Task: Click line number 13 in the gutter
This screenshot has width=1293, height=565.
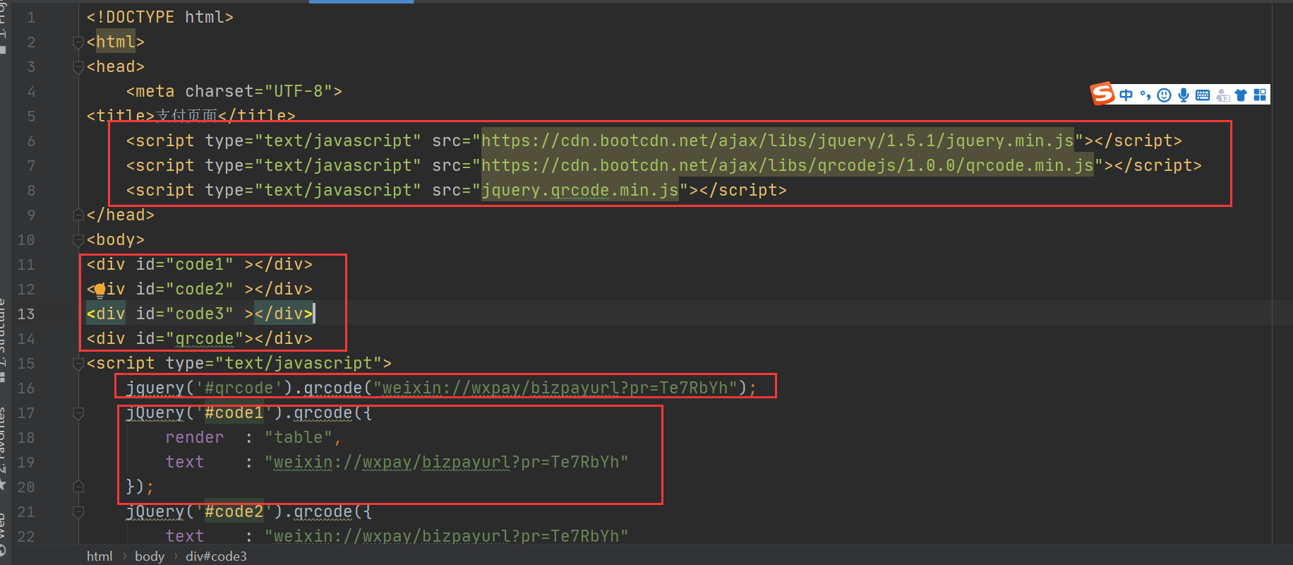Action: 26,314
